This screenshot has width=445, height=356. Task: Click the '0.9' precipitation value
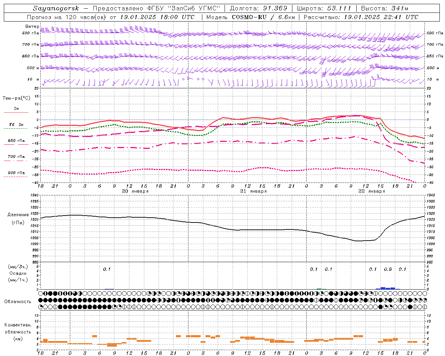click(388, 269)
